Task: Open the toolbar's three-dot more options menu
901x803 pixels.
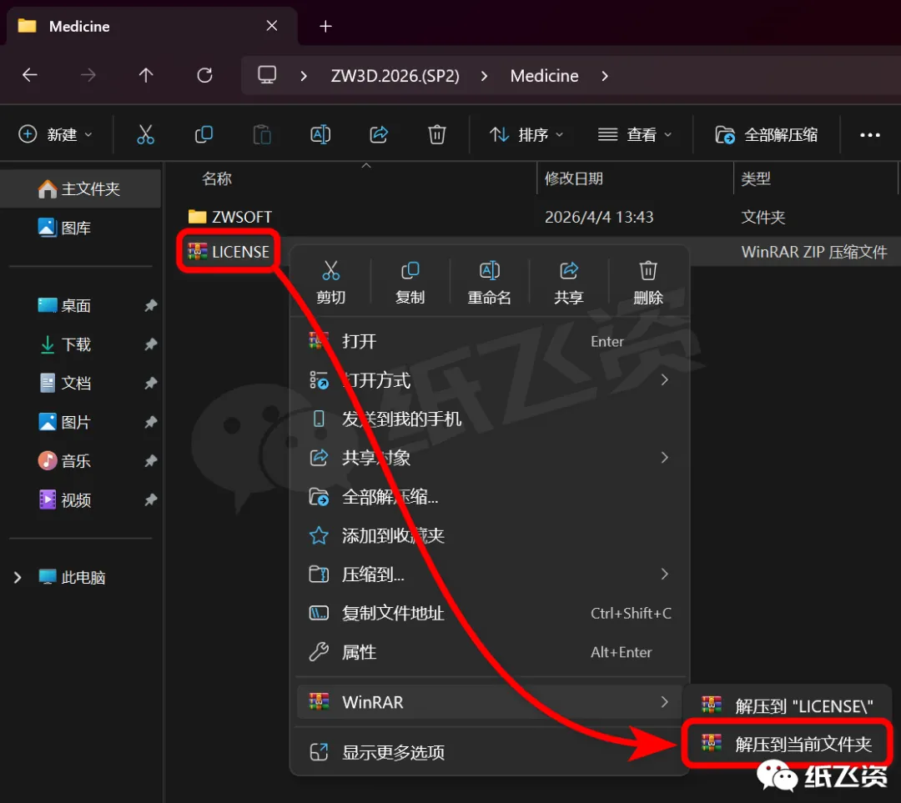Action: coord(869,135)
